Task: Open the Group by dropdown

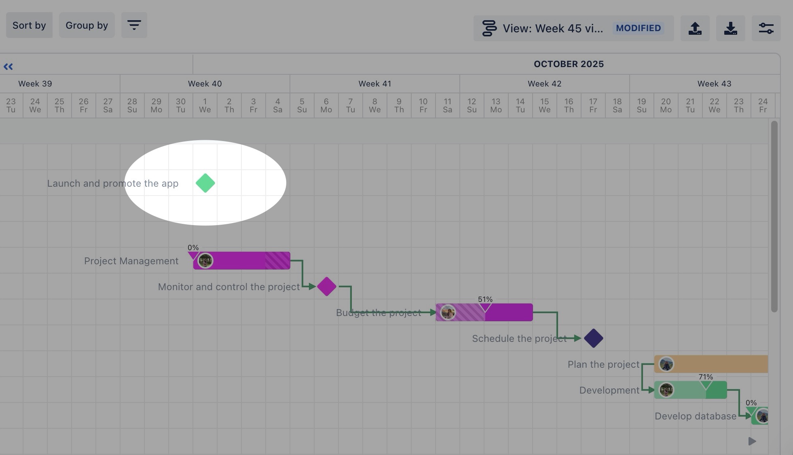Action: click(87, 25)
